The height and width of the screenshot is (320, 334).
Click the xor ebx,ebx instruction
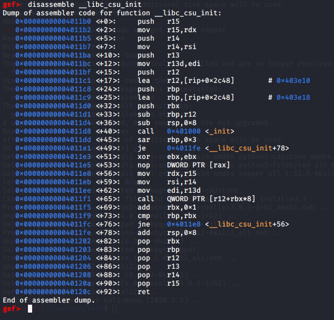coord(157,157)
